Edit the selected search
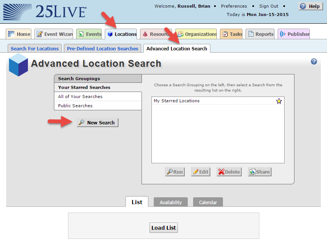Screen dimensions: 327x245 coord(201,172)
